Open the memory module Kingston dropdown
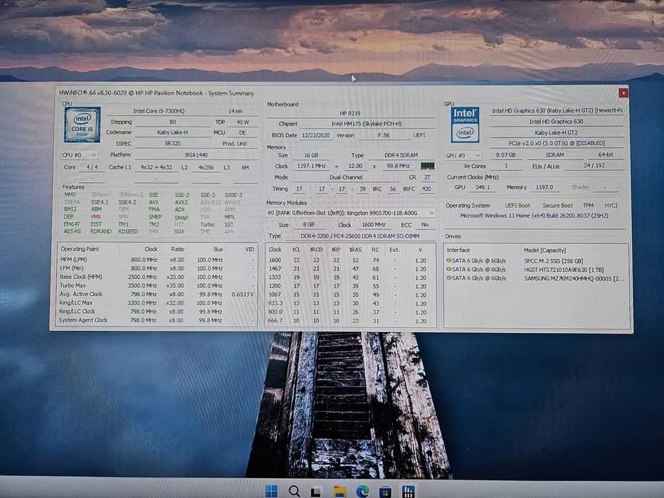The image size is (664, 498). pos(351,213)
